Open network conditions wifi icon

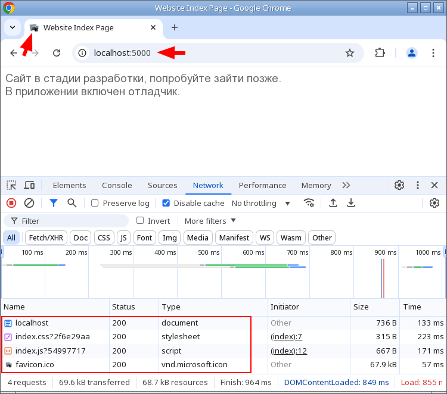tap(309, 203)
